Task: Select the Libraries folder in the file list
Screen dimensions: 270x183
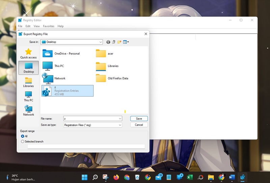Action: [107, 66]
